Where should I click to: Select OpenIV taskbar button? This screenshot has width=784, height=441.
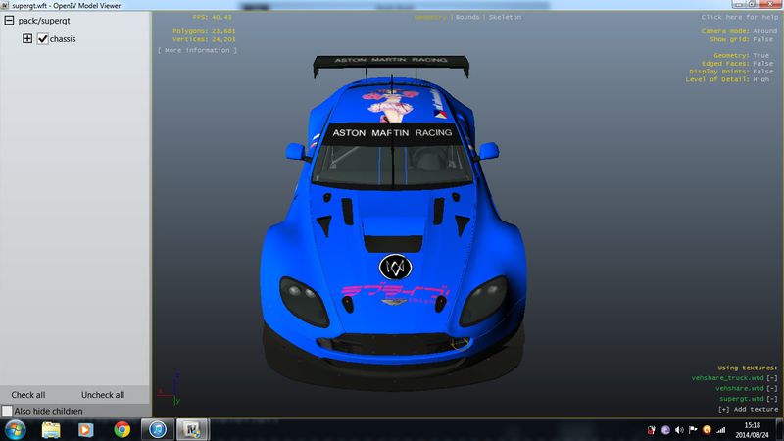coord(192,430)
